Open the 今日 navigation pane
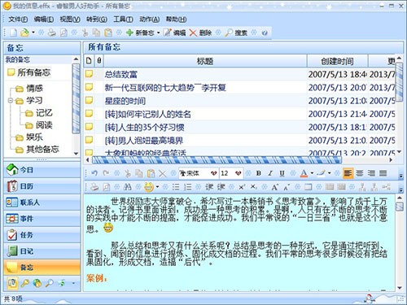This screenshot has height=305, width=407. click(x=42, y=170)
